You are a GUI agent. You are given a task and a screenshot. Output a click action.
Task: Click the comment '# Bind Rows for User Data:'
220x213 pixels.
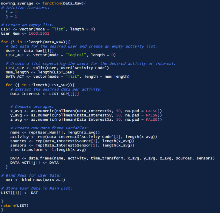(31, 175)
